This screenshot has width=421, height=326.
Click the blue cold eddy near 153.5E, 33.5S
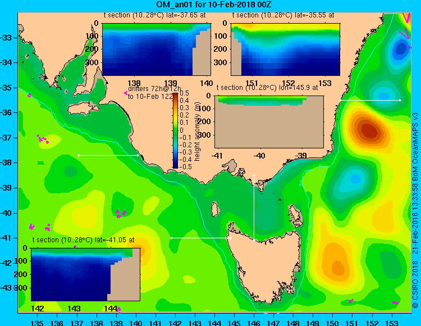click(x=401, y=49)
